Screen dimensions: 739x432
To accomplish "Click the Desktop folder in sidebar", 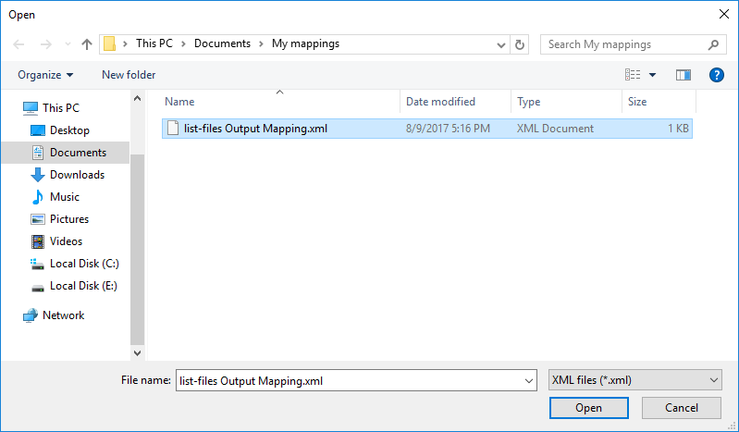I will [69, 130].
